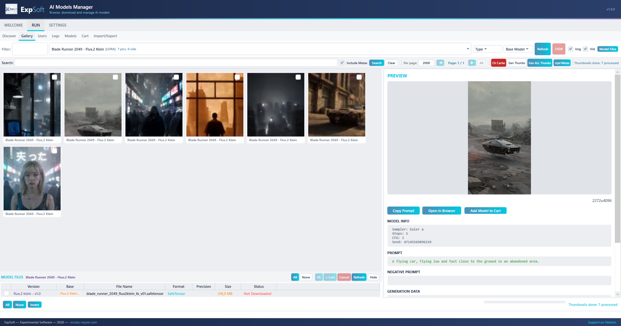Click the large preview image of the flying car
The width and height of the screenshot is (621, 326).
(499, 138)
